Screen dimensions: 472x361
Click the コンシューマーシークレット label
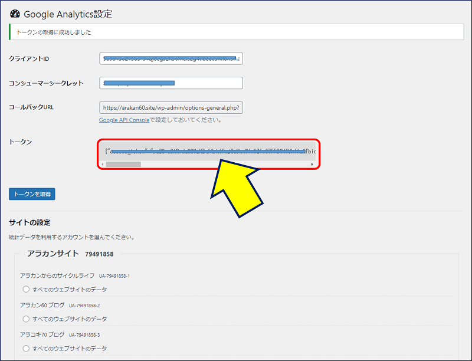[46, 83]
